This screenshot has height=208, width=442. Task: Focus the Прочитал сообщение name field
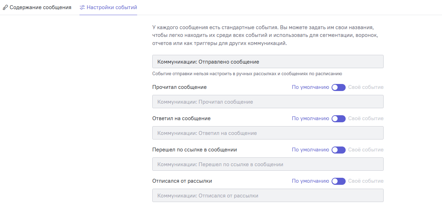(268, 102)
